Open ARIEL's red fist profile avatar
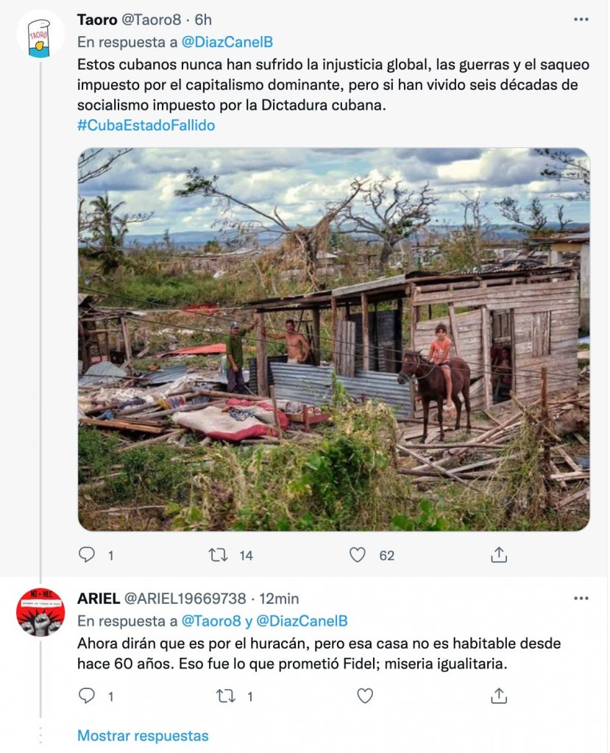 click(40, 613)
